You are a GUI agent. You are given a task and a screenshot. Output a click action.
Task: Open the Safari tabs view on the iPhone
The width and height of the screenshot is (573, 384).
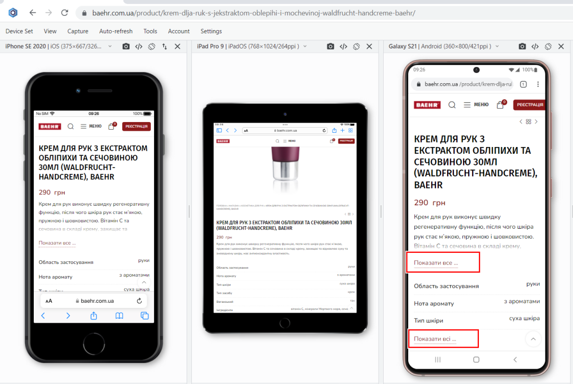(145, 316)
